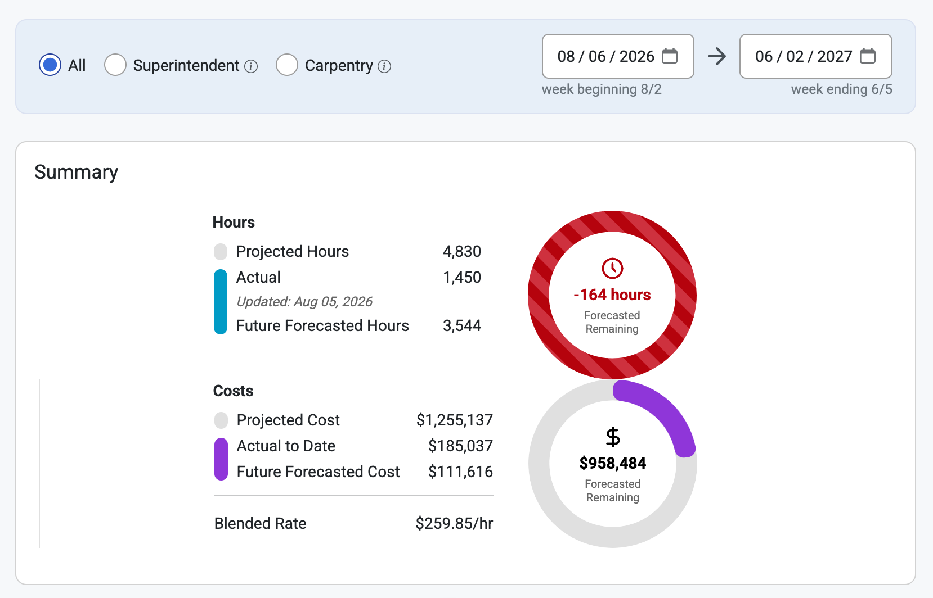Click the purple arc on cost donut
This screenshot has width=933, height=598.
point(664,411)
